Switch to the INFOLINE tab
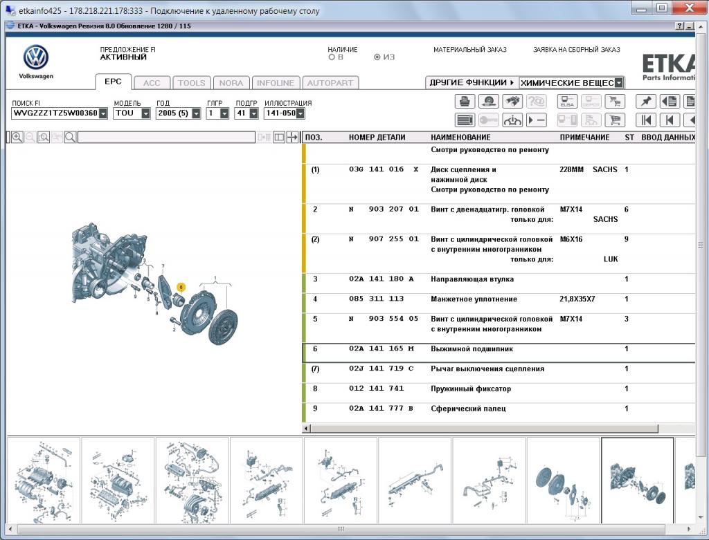709x540 pixels. point(276,83)
